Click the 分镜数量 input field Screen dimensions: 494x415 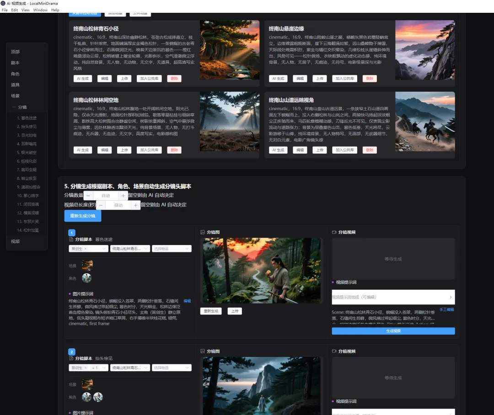106,196
